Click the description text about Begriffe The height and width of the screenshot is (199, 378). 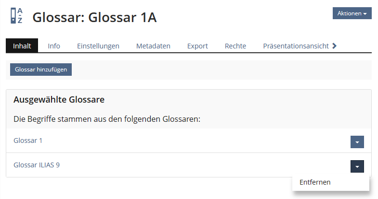pos(106,118)
